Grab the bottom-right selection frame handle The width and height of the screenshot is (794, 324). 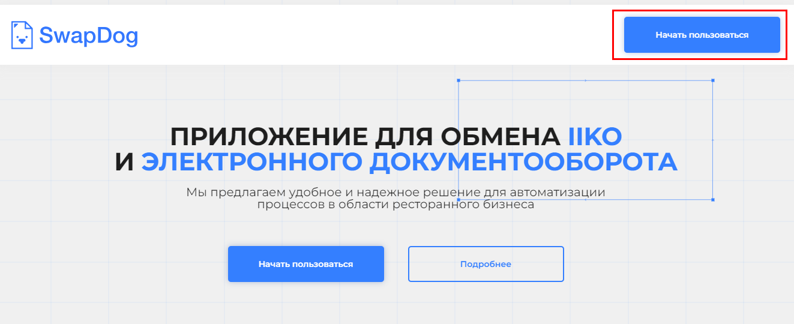[x=713, y=199]
